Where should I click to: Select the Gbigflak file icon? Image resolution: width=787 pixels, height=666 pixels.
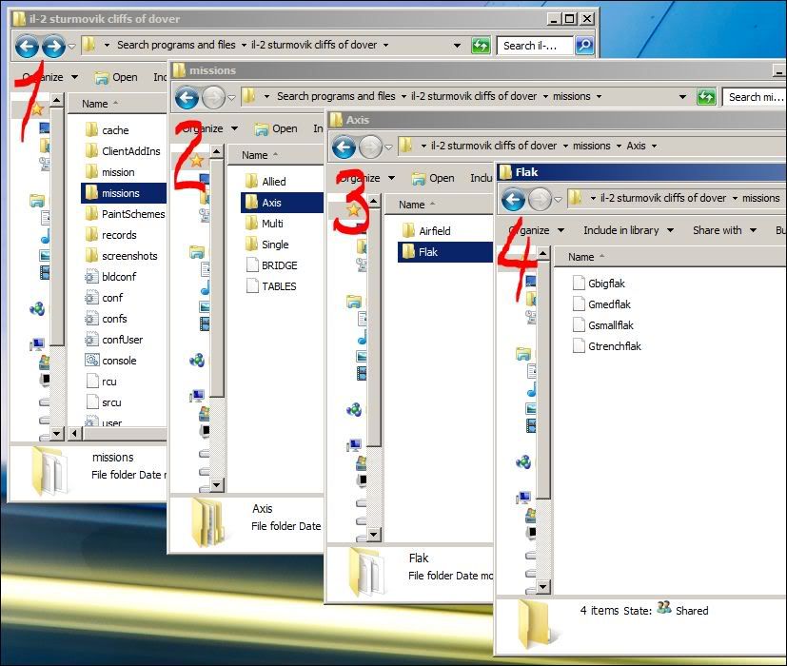coord(579,284)
